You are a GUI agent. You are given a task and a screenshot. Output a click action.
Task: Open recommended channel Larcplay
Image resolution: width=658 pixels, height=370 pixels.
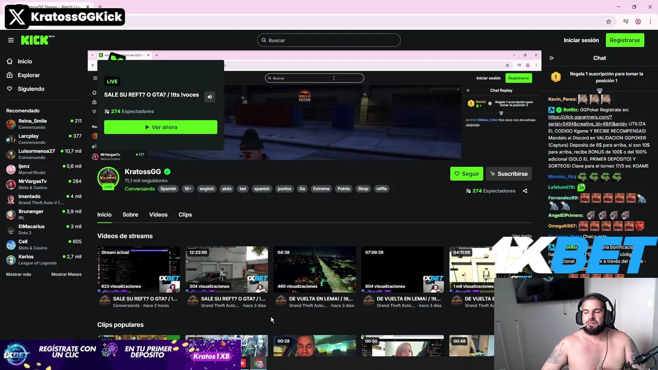coord(44,139)
